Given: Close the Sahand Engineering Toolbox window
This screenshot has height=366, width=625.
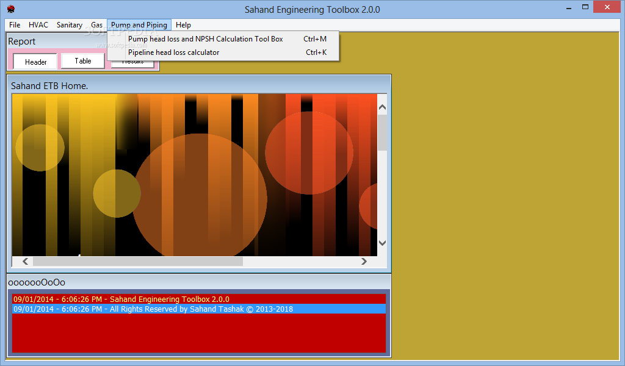Looking at the screenshot, I should [x=607, y=7].
